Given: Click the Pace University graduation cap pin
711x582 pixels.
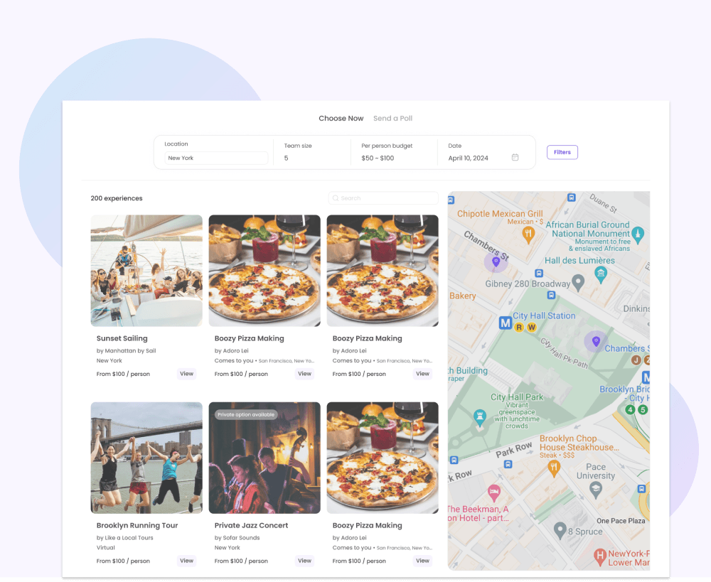Looking at the screenshot, I should coord(595,490).
